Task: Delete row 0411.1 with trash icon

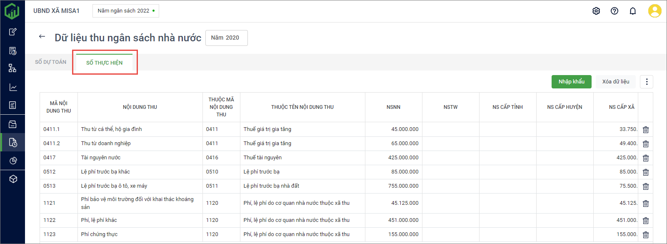Action: click(646, 130)
